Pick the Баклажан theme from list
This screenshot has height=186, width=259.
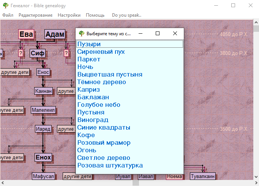point(93,97)
